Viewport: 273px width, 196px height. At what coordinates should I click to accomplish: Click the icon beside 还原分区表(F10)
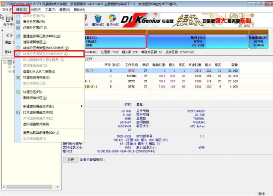[x=18, y=28]
